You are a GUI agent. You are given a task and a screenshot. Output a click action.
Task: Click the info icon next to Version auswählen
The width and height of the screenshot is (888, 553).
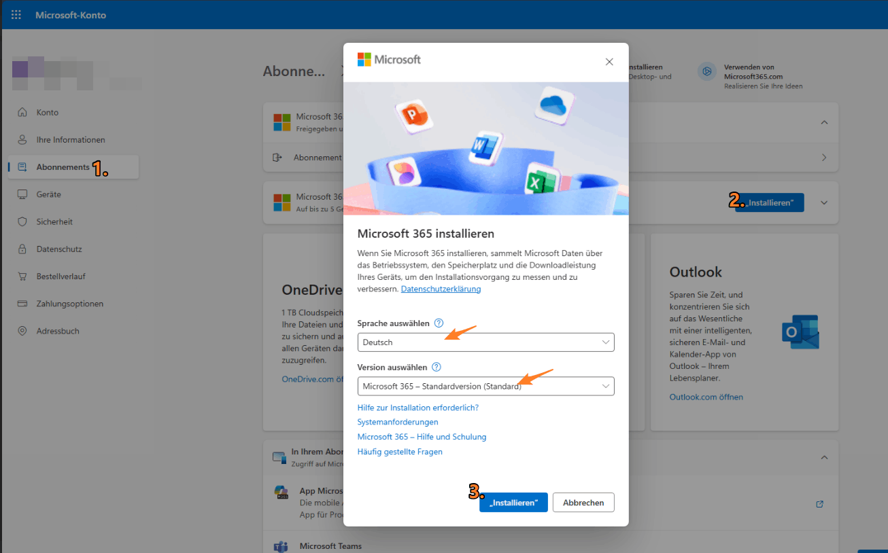tap(437, 367)
